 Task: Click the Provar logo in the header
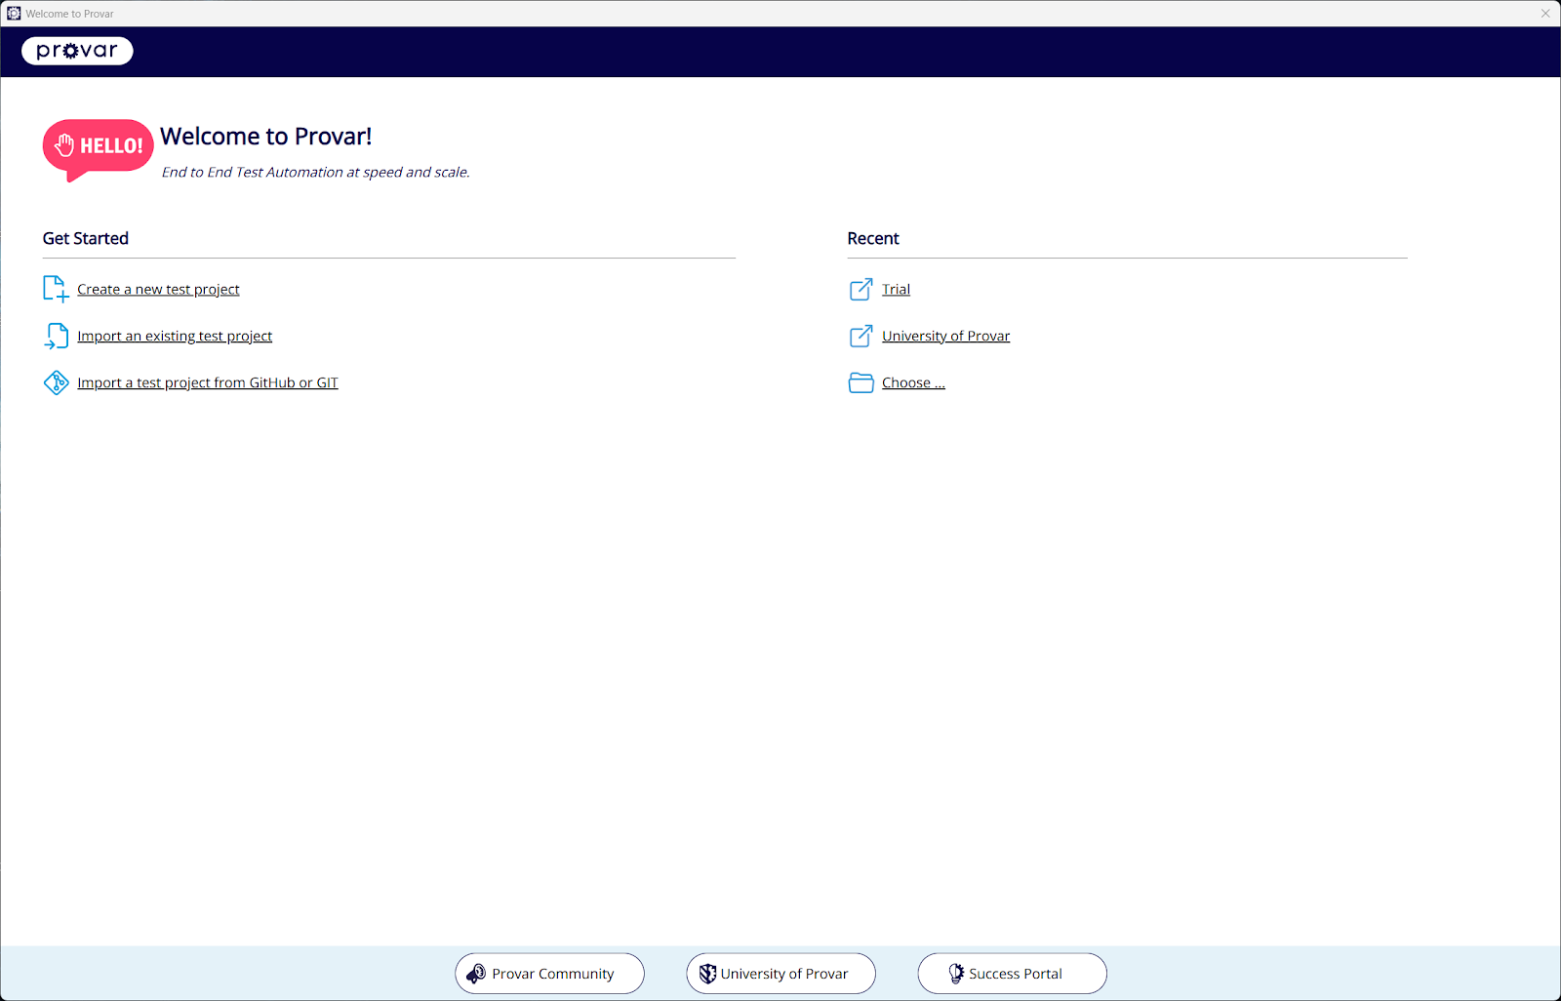click(77, 51)
